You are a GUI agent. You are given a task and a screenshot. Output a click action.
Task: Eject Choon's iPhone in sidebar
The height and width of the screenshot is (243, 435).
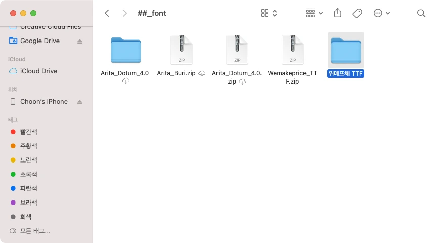click(x=80, y=102)
